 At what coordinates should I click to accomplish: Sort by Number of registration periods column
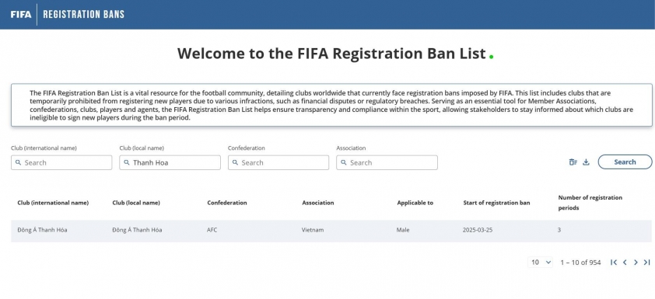click(x=590, y=203)
